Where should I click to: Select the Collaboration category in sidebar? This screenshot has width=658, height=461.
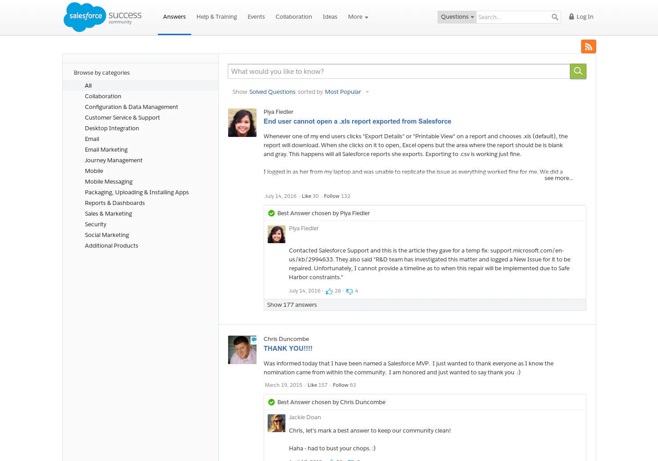point(103,96)
